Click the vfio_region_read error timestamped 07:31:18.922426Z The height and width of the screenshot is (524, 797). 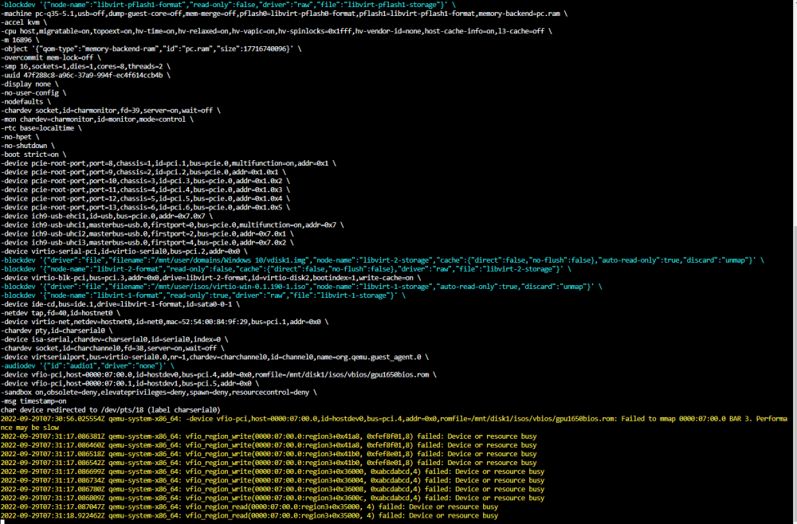(x=249, y=515)
